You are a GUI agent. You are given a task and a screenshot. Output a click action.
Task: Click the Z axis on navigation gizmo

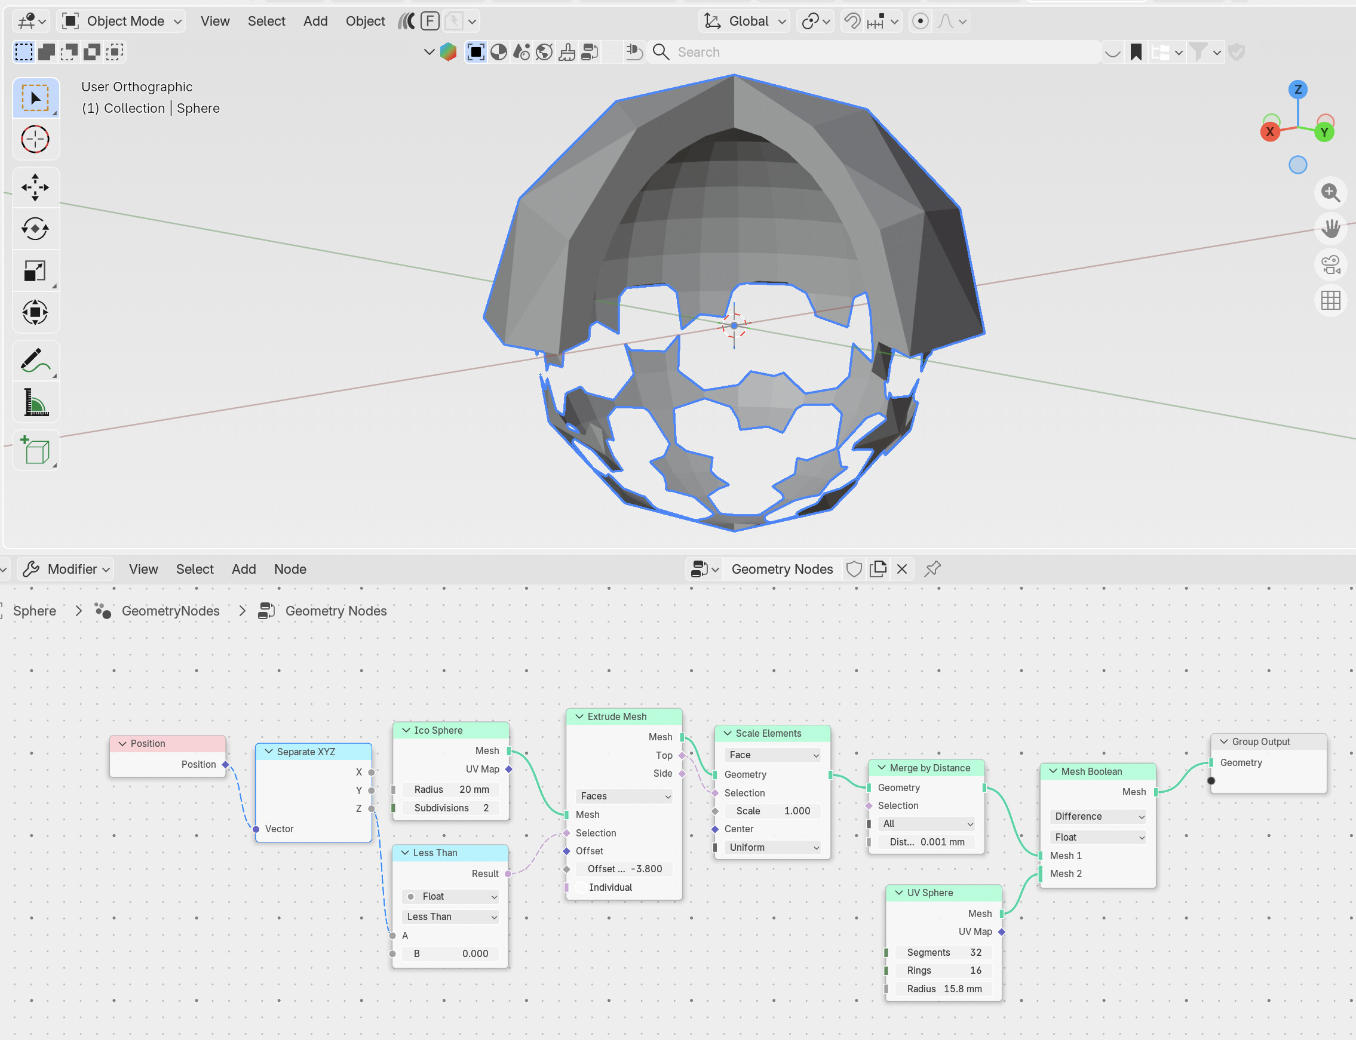point(1298,89)
